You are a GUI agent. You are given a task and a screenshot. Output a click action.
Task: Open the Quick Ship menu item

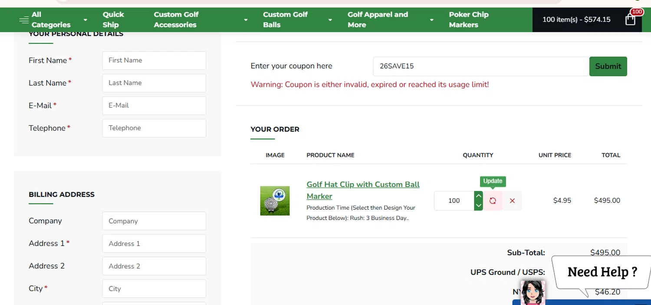point(113,20)
